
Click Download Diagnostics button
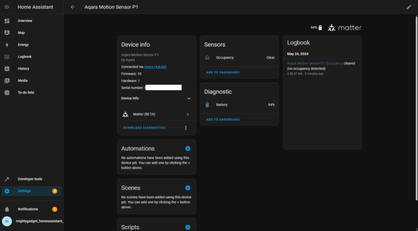click(145, 128)
